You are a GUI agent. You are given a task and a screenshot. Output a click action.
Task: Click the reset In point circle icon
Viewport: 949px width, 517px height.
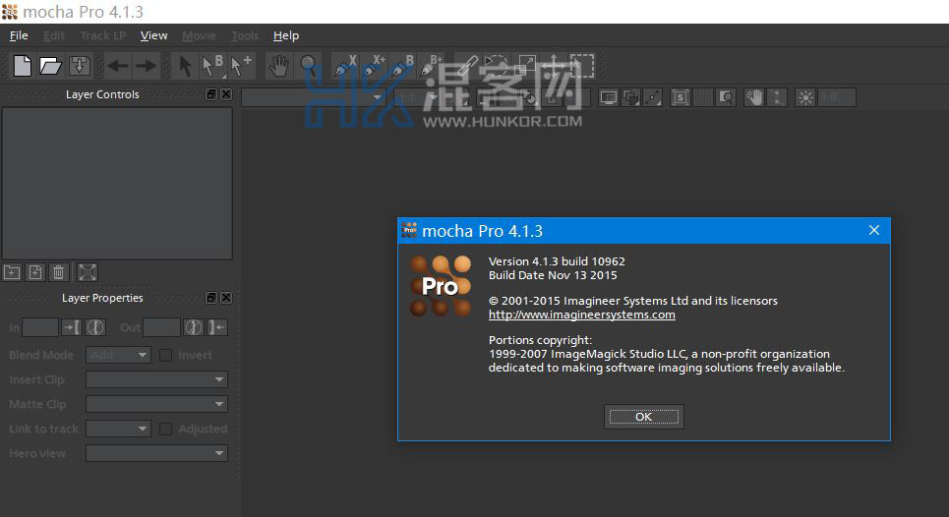click(95, 327)
